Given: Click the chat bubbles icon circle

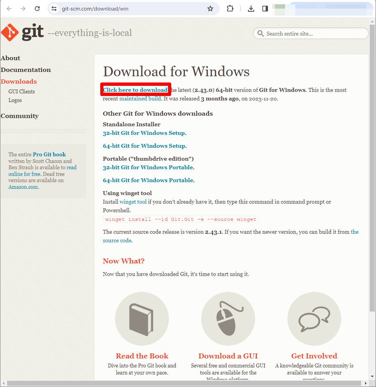Looking at the screenshot, I should pyautogui.click(x=314, y=319).
